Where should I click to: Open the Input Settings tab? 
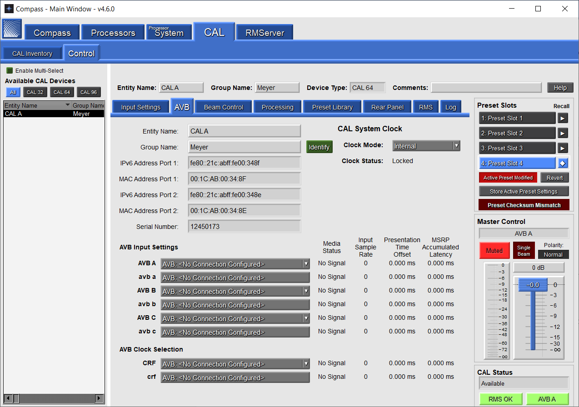tap(140, 107)
